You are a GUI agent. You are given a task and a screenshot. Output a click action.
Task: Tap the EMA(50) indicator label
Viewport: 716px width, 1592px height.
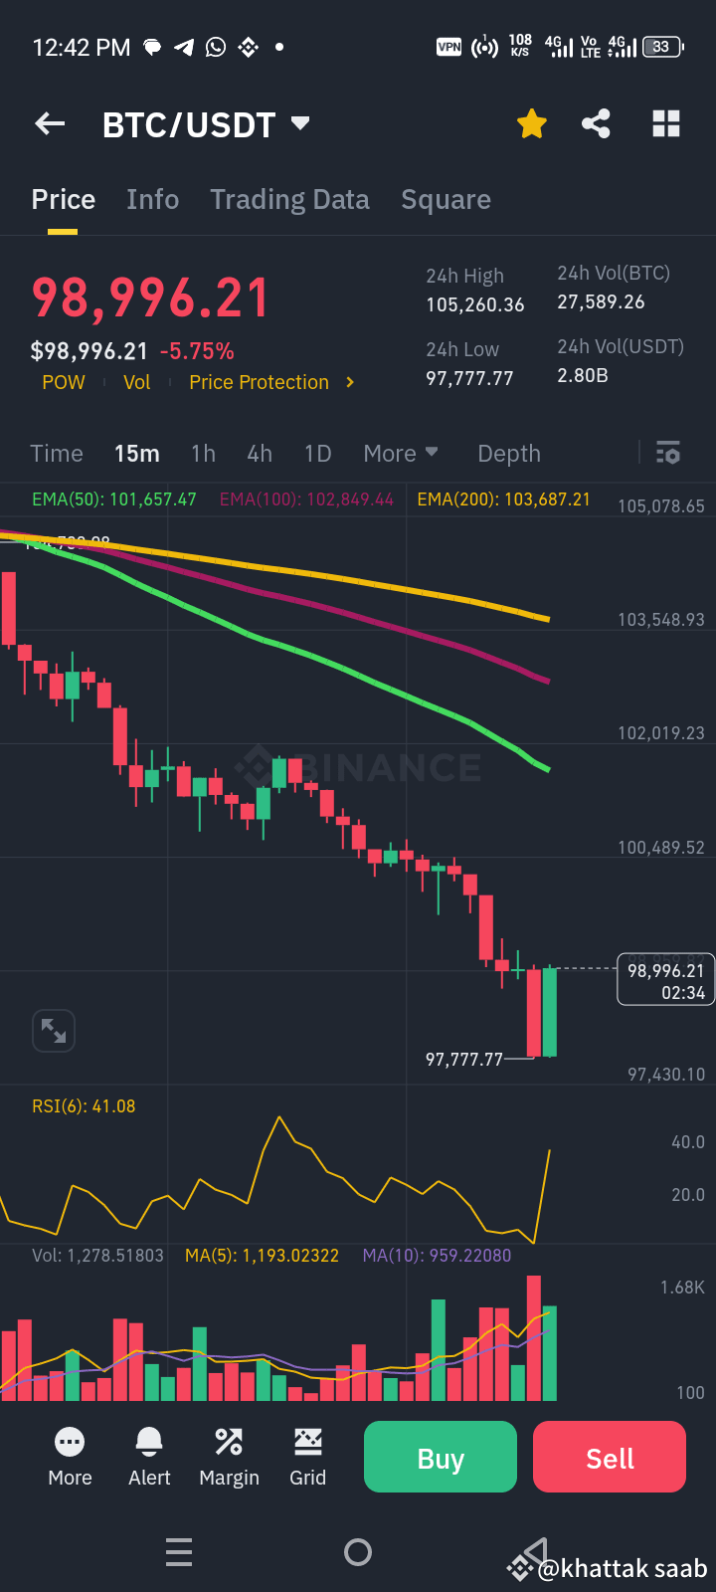(114, 499)
